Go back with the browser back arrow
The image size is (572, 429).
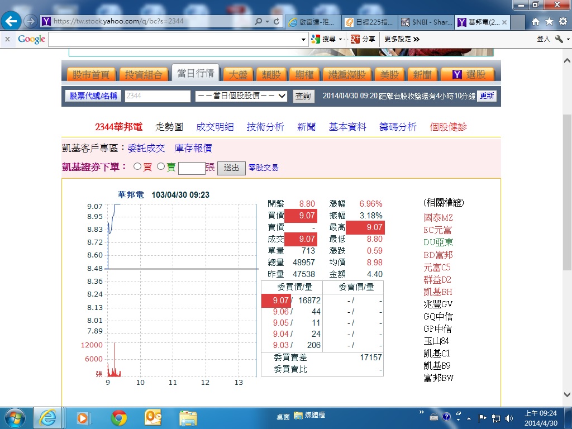point(11,21)
